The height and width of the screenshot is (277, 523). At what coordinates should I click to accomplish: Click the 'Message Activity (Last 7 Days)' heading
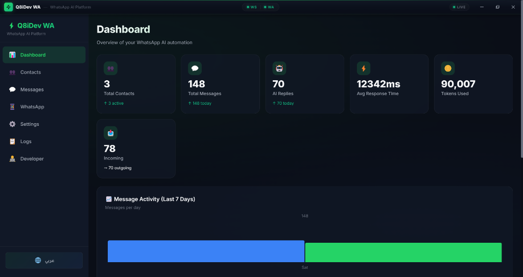pyautogui.click(x=154, y=199)
